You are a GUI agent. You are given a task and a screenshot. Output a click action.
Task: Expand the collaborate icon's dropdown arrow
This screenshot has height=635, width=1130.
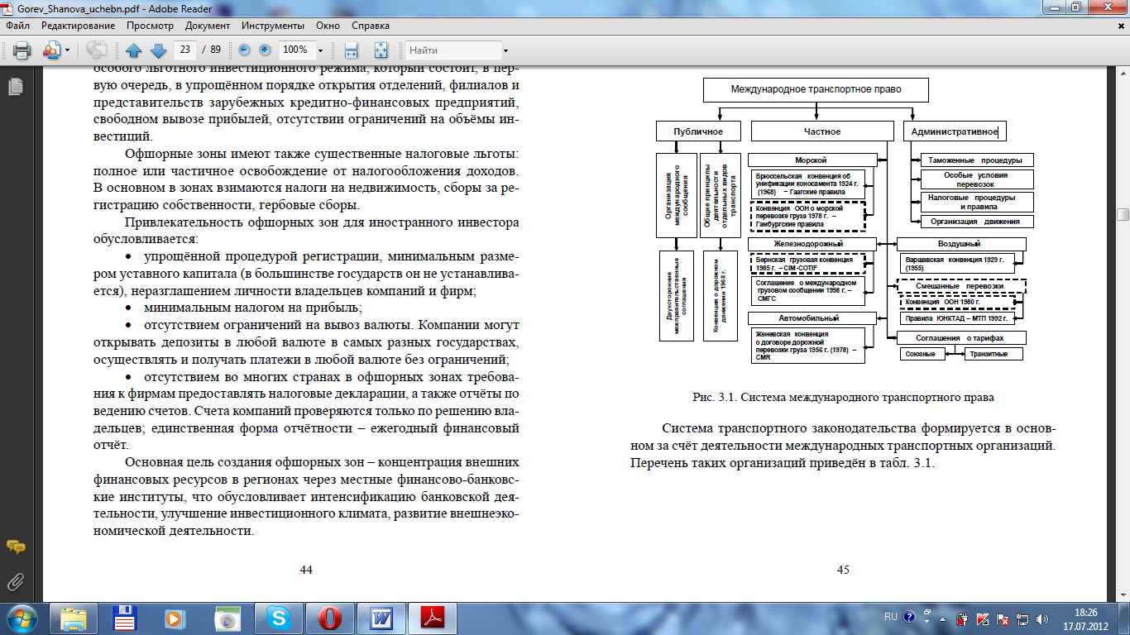coord(67,50)
